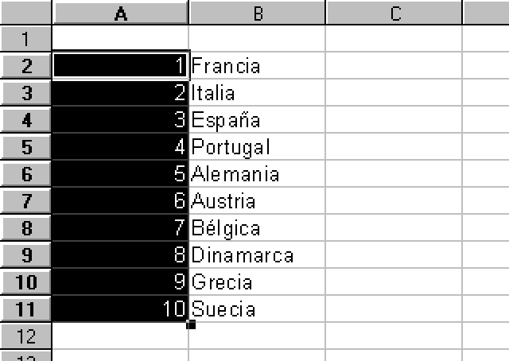Click the row 12 header

click(x=25, y=336)
